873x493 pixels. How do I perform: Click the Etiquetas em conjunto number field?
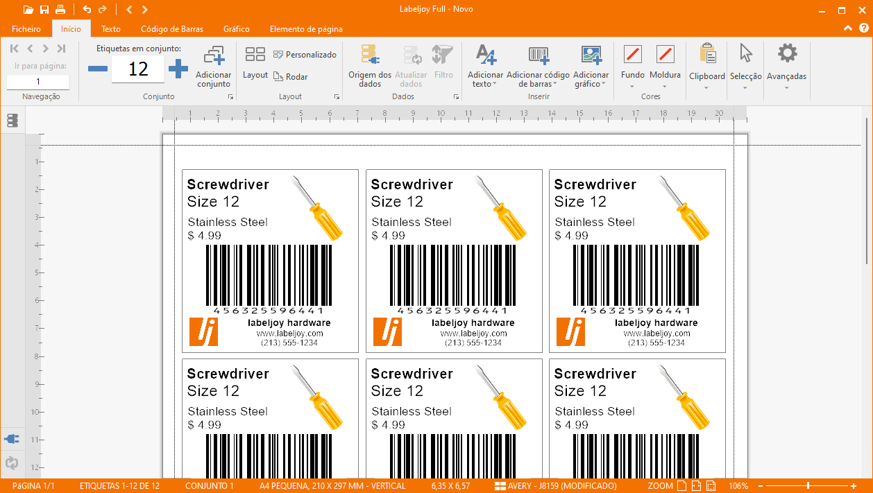click(x=138, y=69)
